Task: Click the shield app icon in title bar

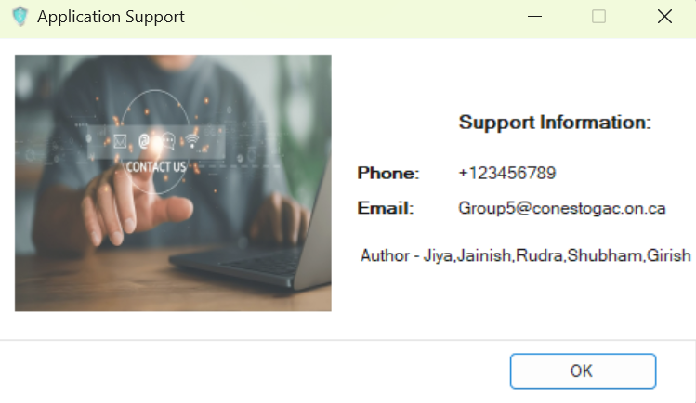Action: pyautogui.click(x=20, y=17)
